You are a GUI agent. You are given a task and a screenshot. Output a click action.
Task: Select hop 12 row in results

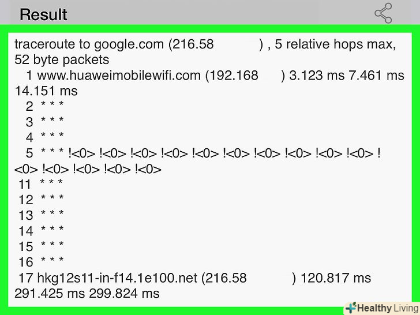pyautogui.click(x=40, y=200)
